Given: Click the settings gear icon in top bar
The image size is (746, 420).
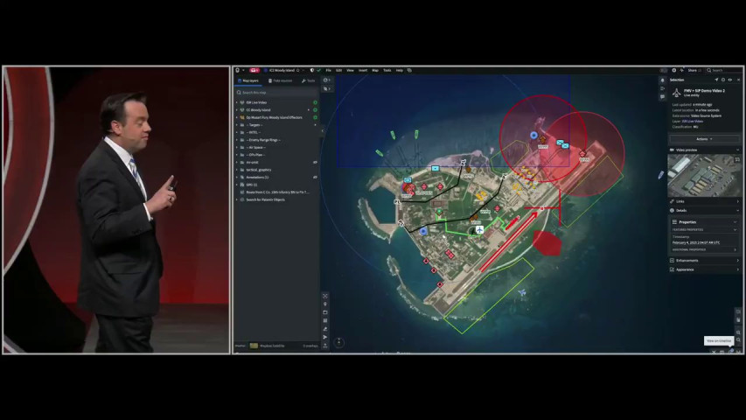Looking at the screenshot, I should [673, 70].
